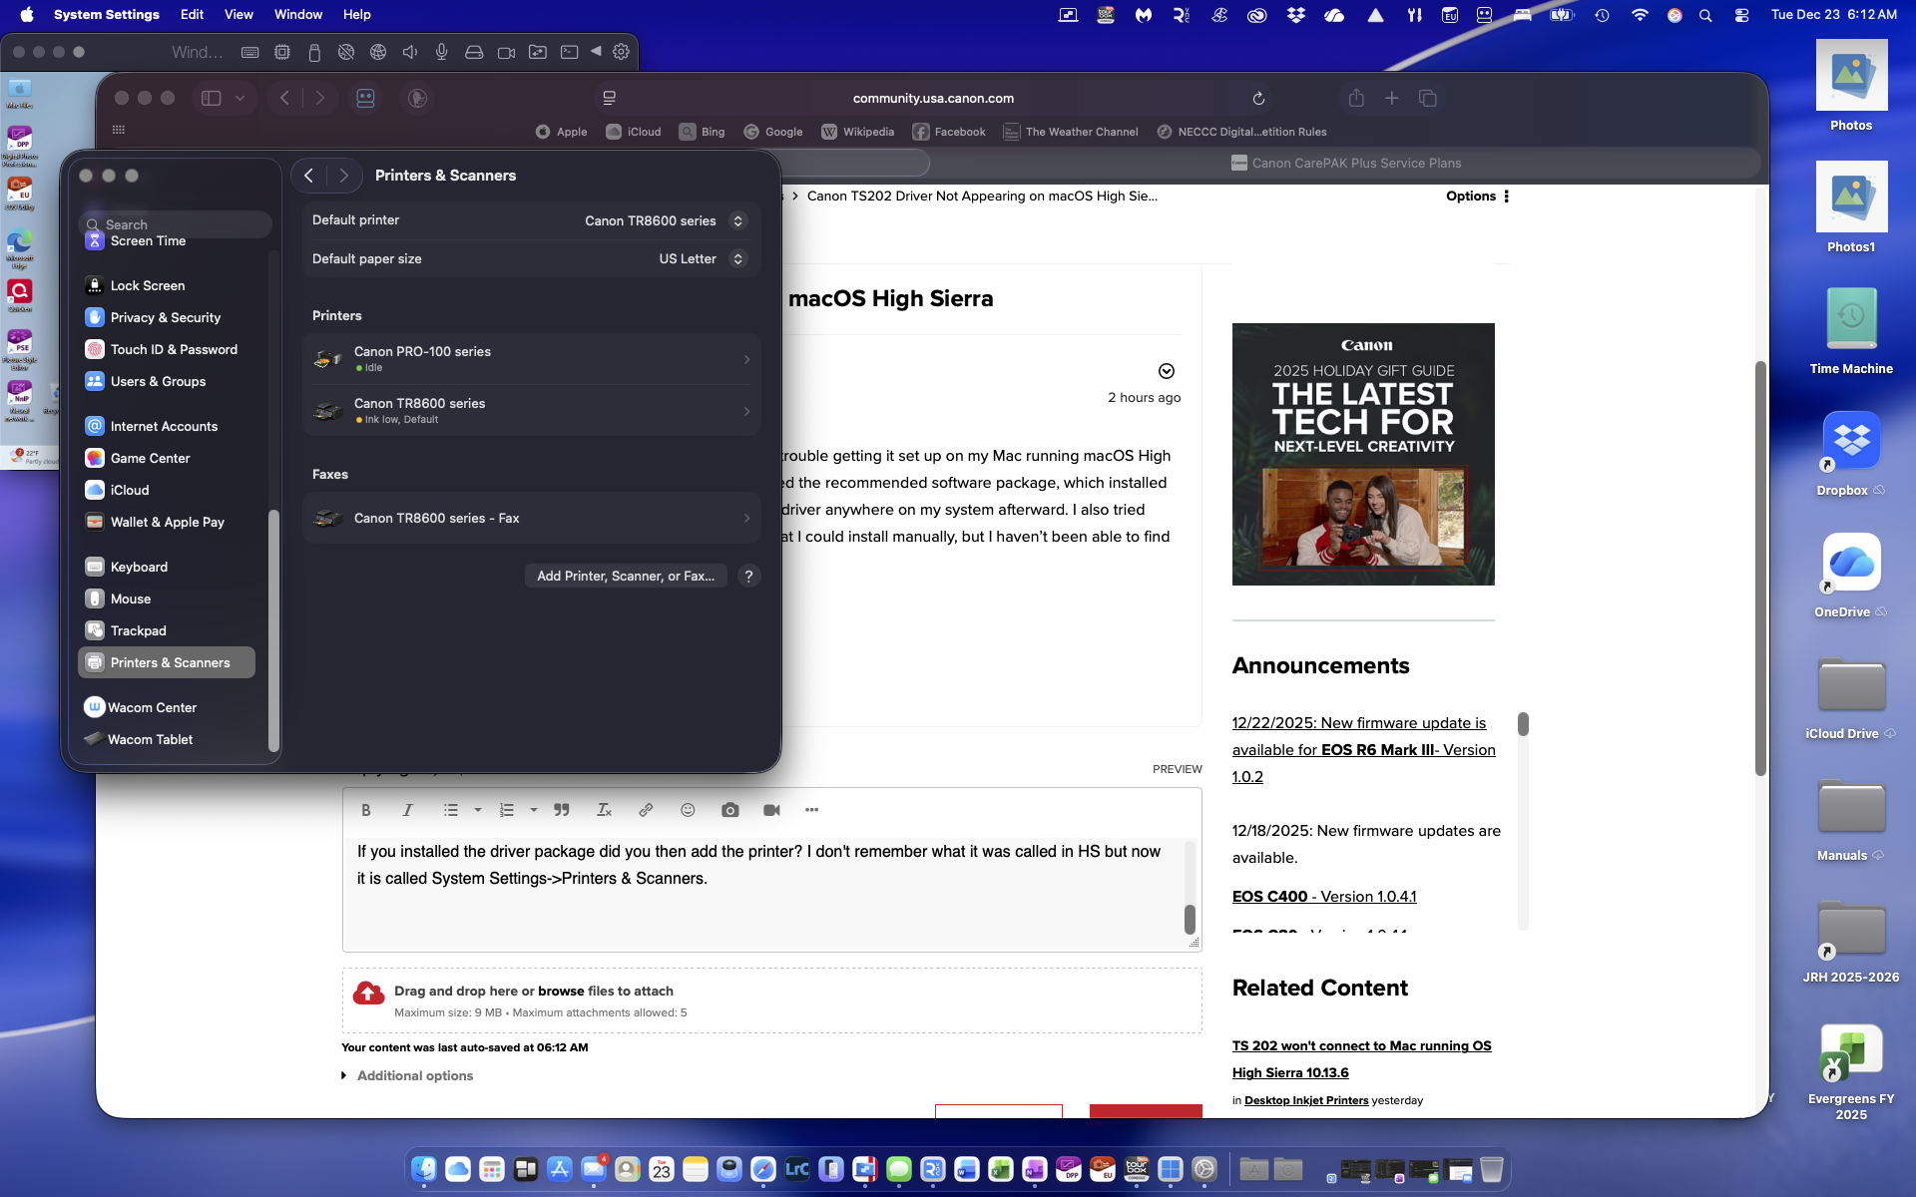Click Add Printer, Scanner, or Fax button
This screenshot has height=1197, width=1916.
(626, 576)
